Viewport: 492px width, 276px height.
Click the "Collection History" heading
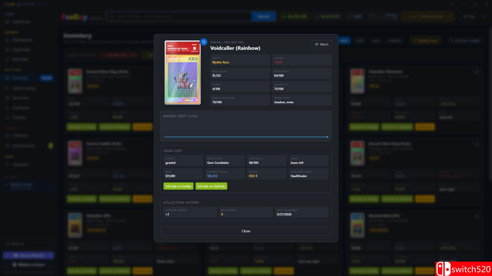pyautogui.click(x=181, y=203)
